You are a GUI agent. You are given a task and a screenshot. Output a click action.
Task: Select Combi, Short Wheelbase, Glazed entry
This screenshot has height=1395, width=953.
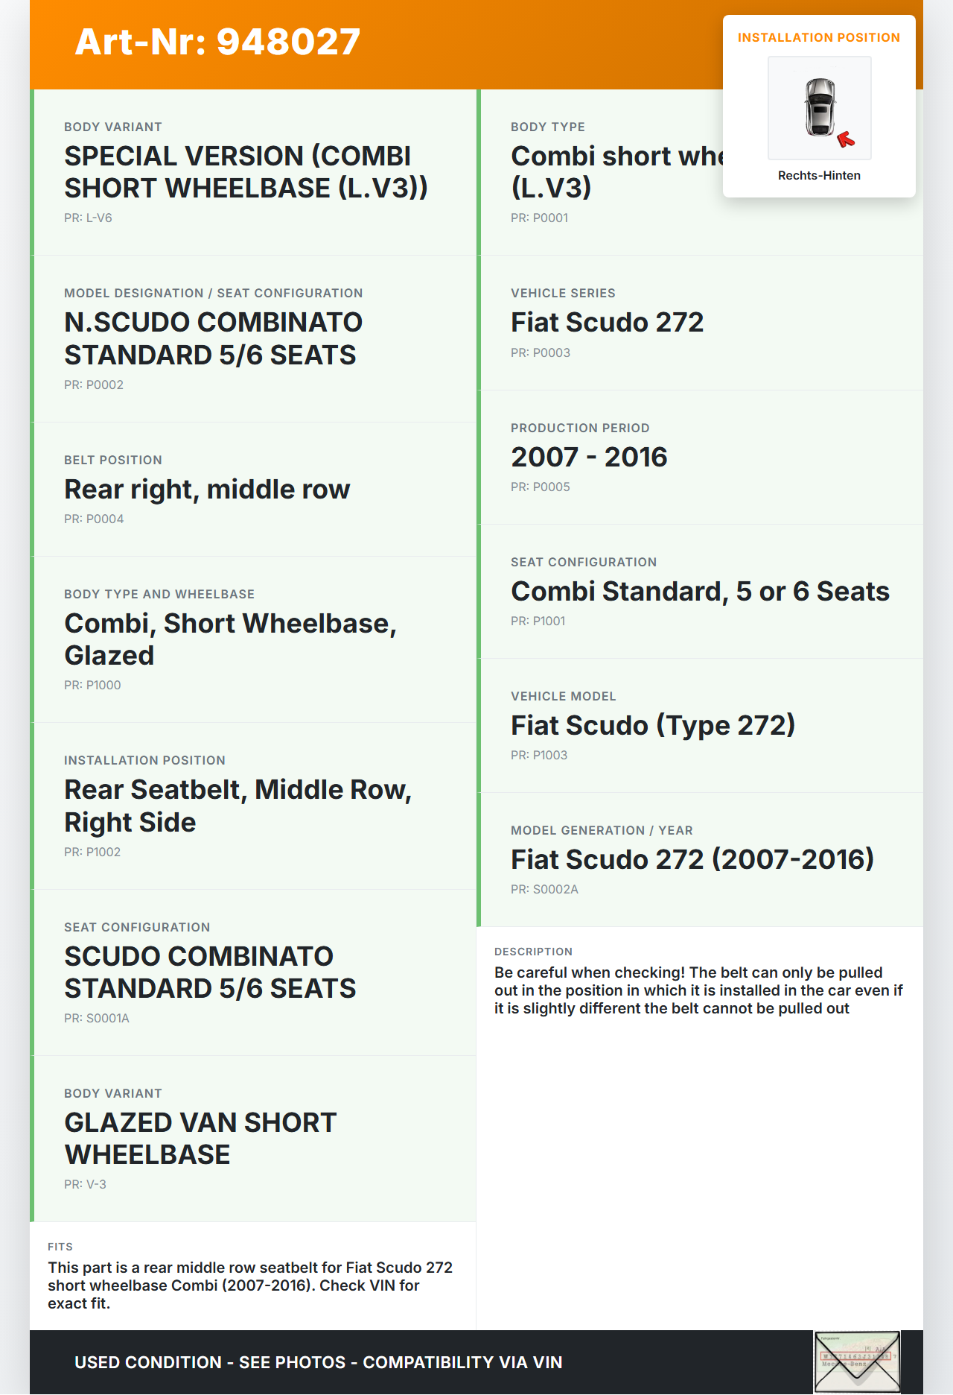[x=230, y=639]
